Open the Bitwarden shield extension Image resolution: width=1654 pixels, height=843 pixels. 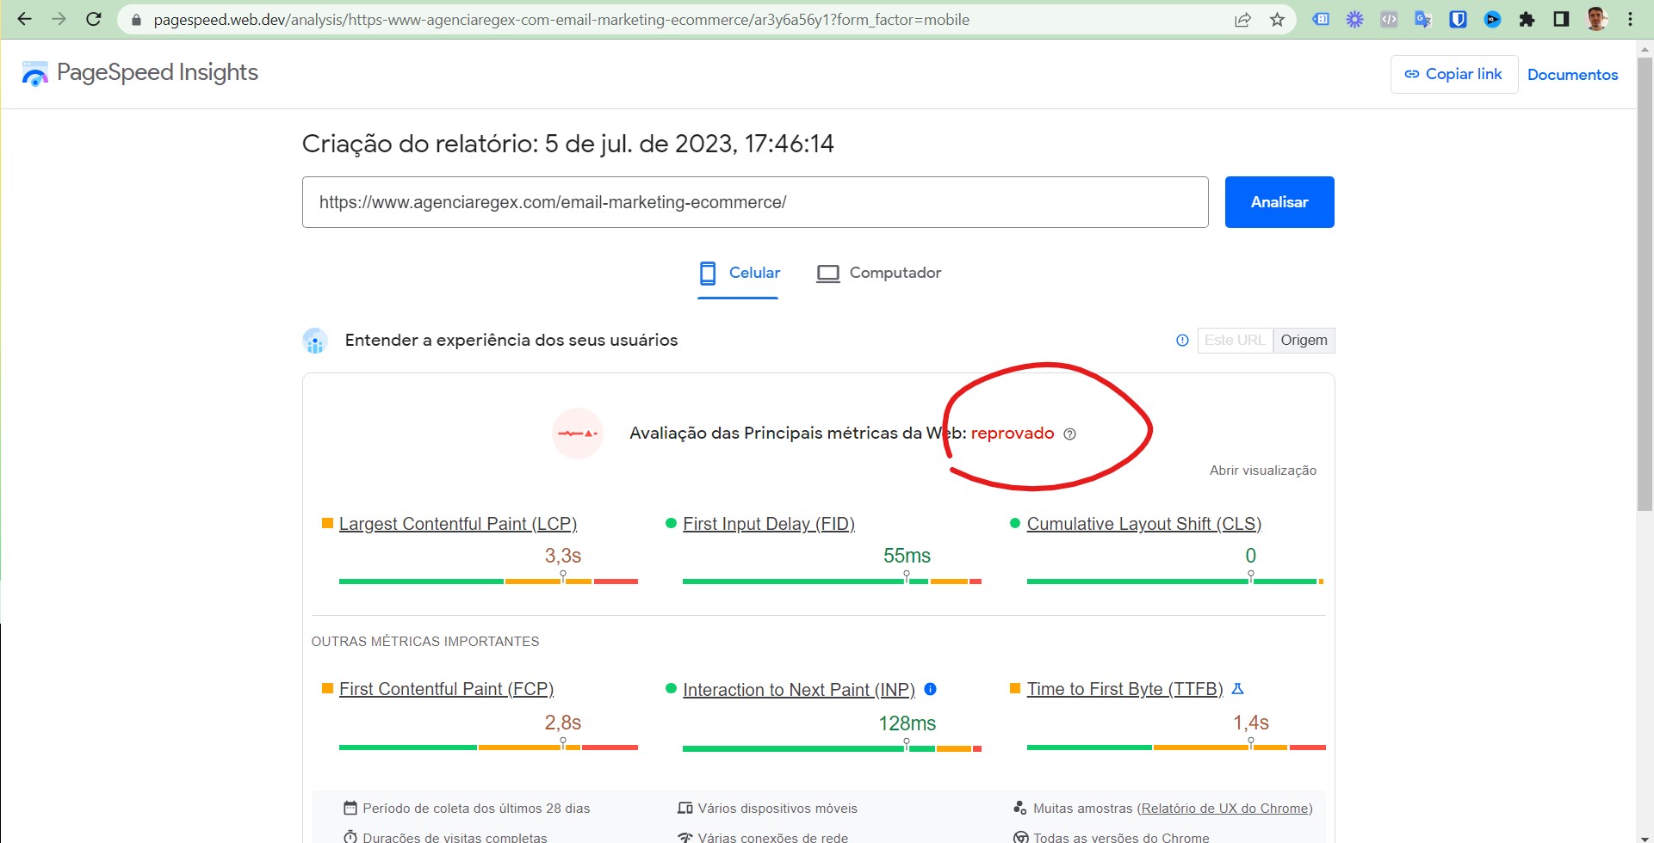tap(1458, 19)
